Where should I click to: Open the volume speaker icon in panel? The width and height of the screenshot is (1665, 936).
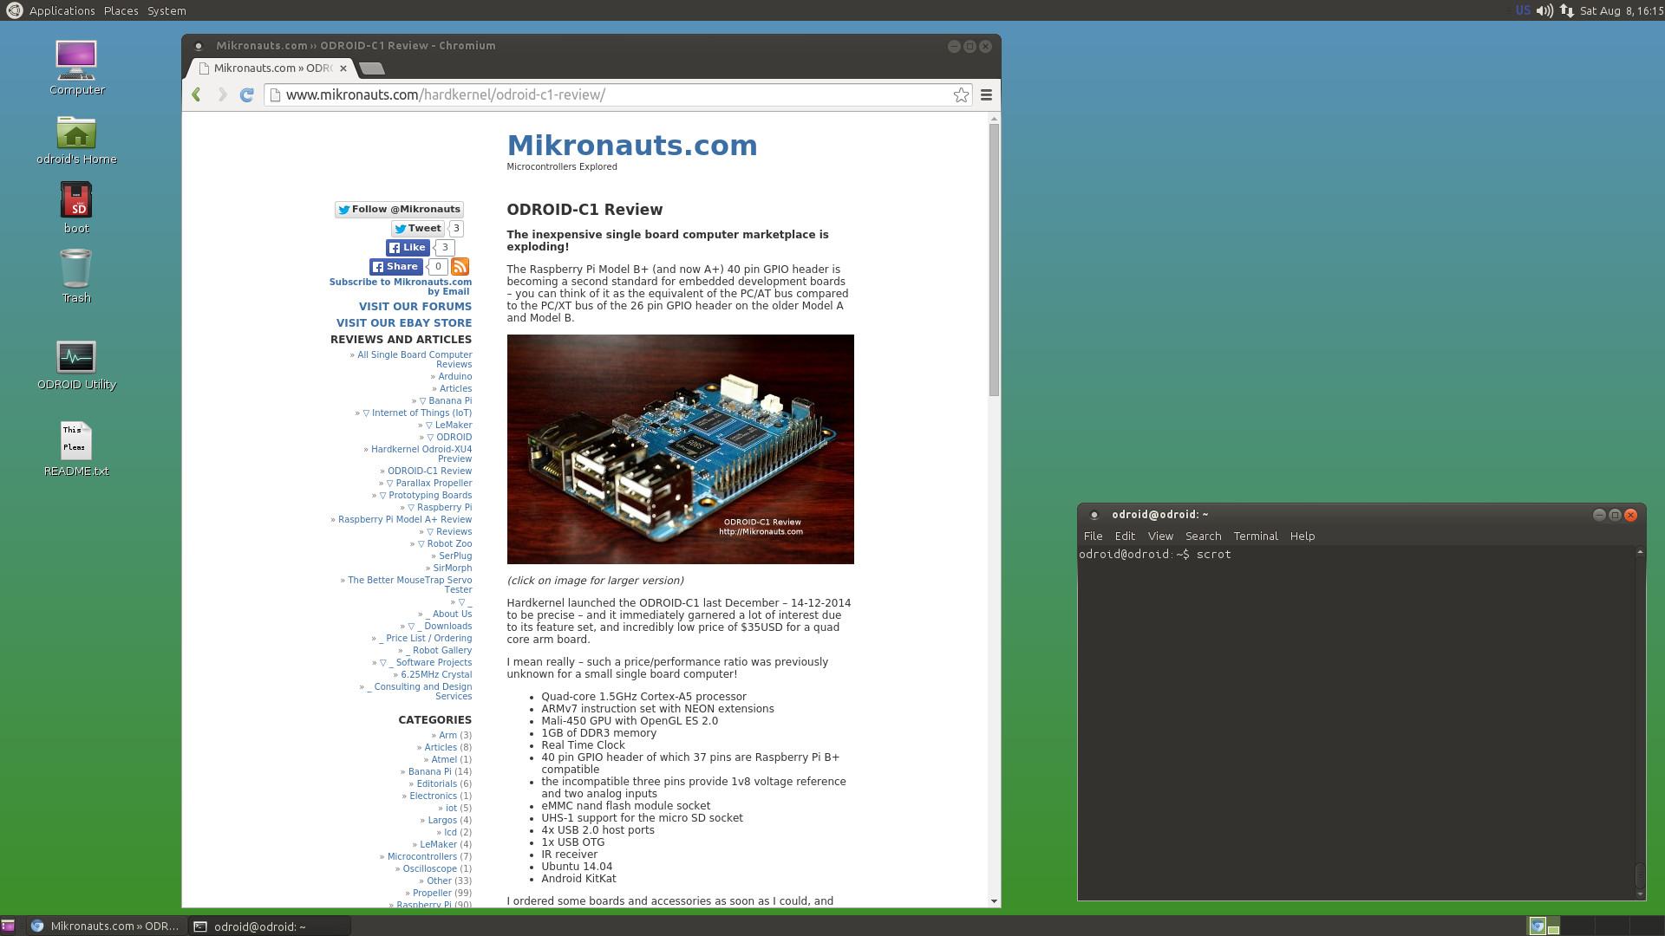(x=1544, y=10)
